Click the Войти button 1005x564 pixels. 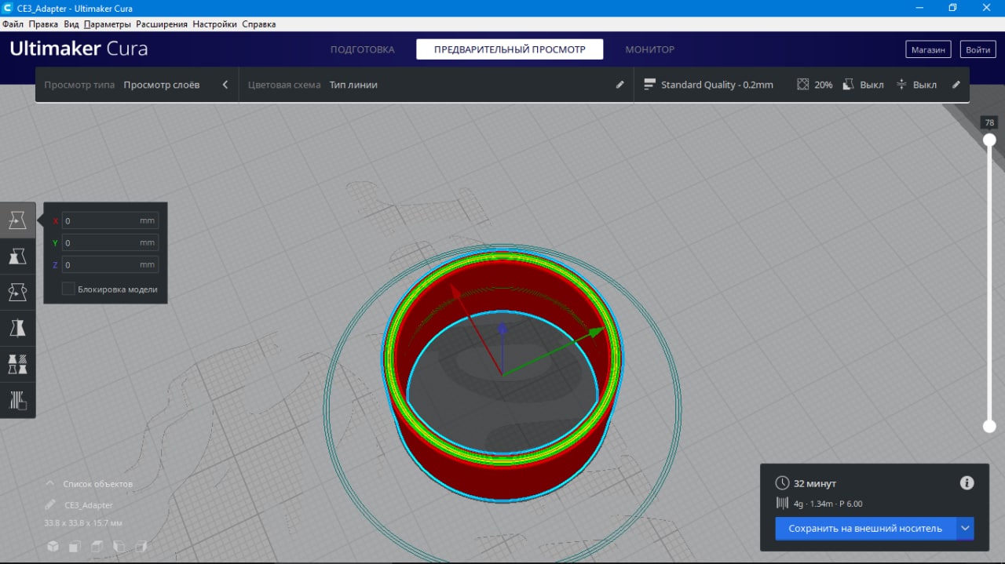click(978, 49)
